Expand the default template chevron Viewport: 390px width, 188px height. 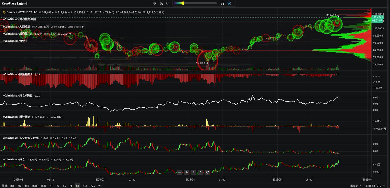(x=361, y=186)
